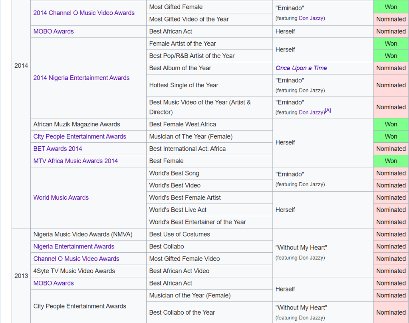Open MTV Africa Music Awards 2014 link
The image size is (409, 323).
tap(75, 161)
